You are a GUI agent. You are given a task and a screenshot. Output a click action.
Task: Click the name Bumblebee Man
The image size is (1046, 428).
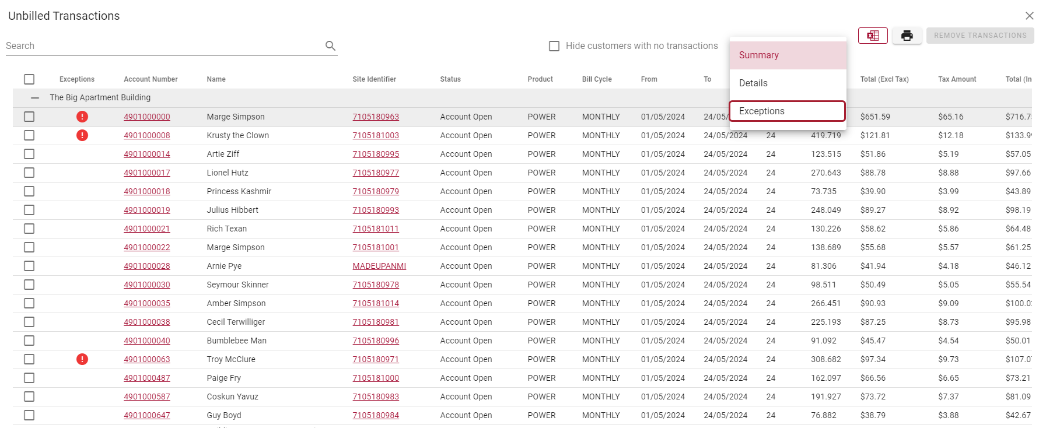pyautogui.click(x=236, y=341)
